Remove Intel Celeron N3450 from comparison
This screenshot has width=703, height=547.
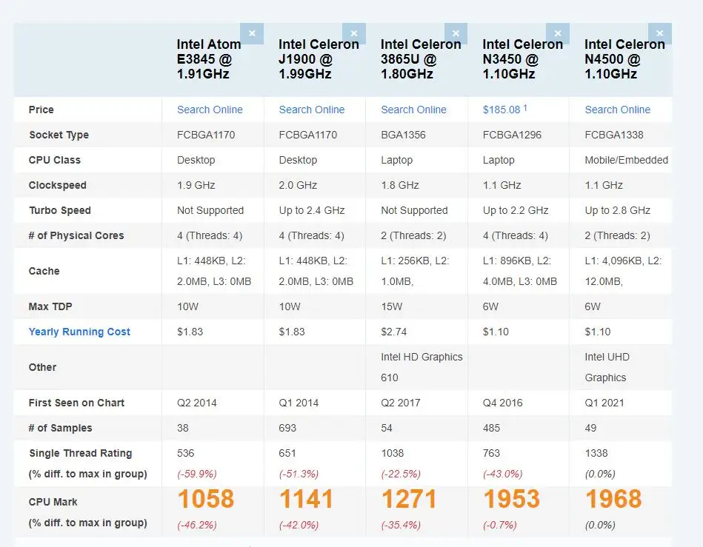pyautogui.click(x=558, y=33)
